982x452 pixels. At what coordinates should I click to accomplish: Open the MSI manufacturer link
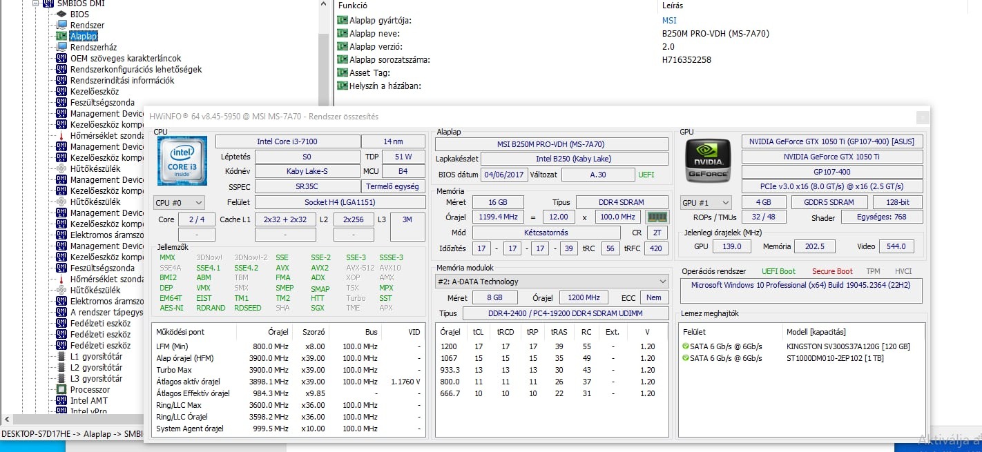click(669, 21)
